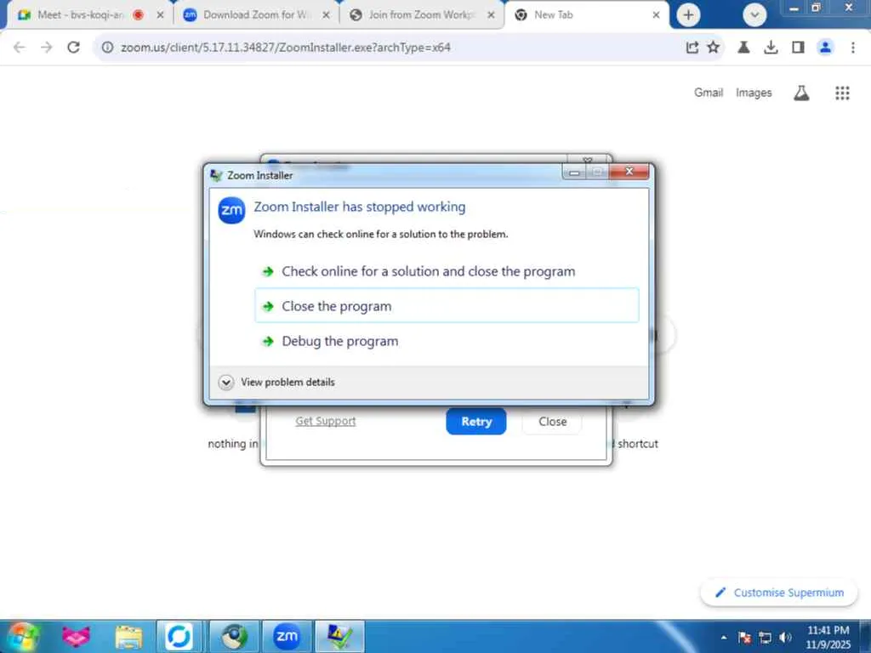Switch to Zoom Installer error in taskbar

pyautogui.click(x=339, y=636)
